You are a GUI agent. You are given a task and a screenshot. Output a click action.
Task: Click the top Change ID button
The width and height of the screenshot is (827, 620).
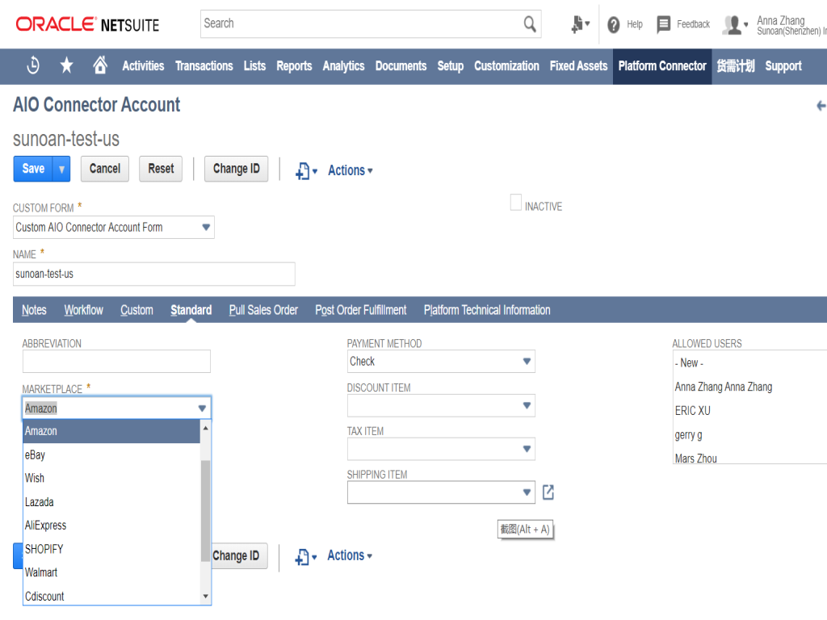coord(237,169)
